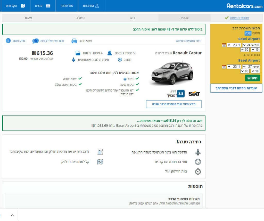The image size is (264, 221).
Task: Select the תוספות step tab
Action: (184, 18)
